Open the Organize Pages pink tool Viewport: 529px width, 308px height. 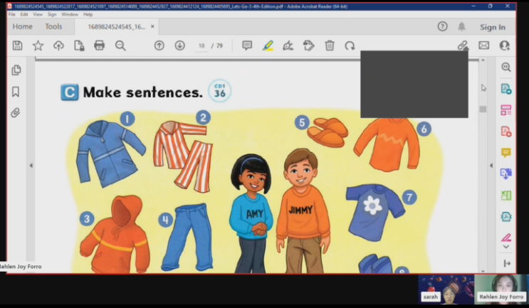tap(506, 110)
